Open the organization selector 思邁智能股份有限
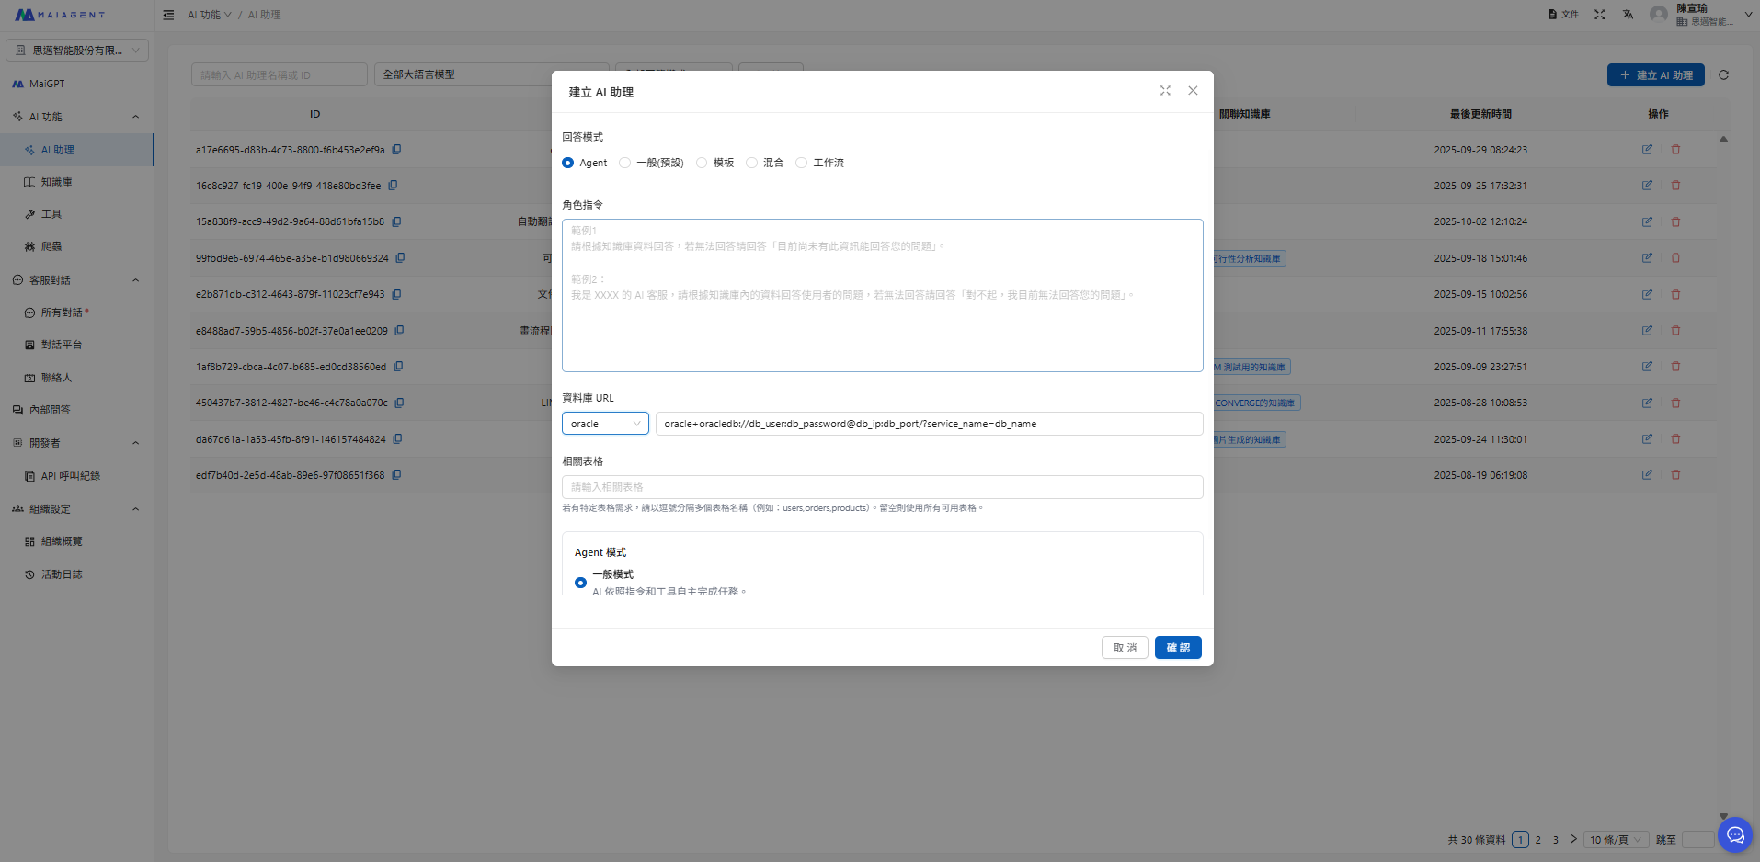1760x862 pixels. [77, 51]
